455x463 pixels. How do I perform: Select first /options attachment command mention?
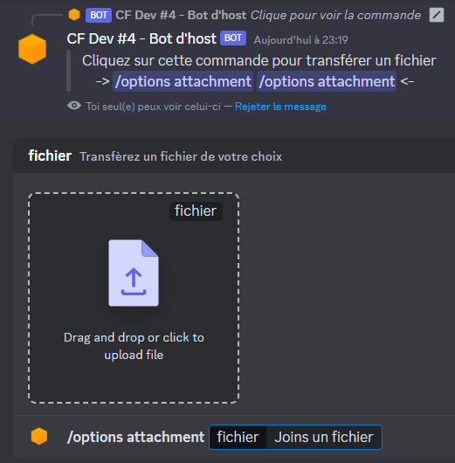[183, 81]
